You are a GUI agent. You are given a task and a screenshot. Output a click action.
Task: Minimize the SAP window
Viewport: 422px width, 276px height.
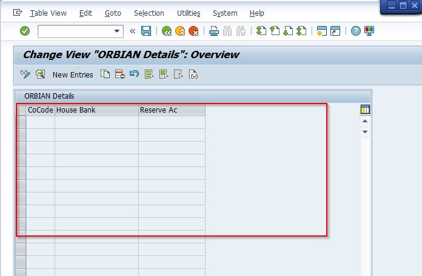(392, 5)
